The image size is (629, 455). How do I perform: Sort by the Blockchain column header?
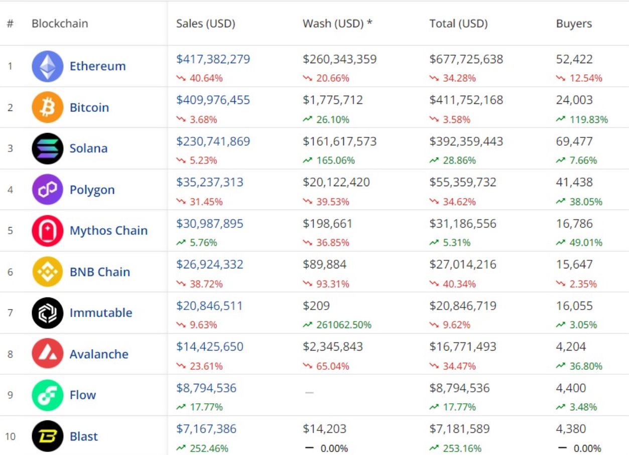pos(60,24)
